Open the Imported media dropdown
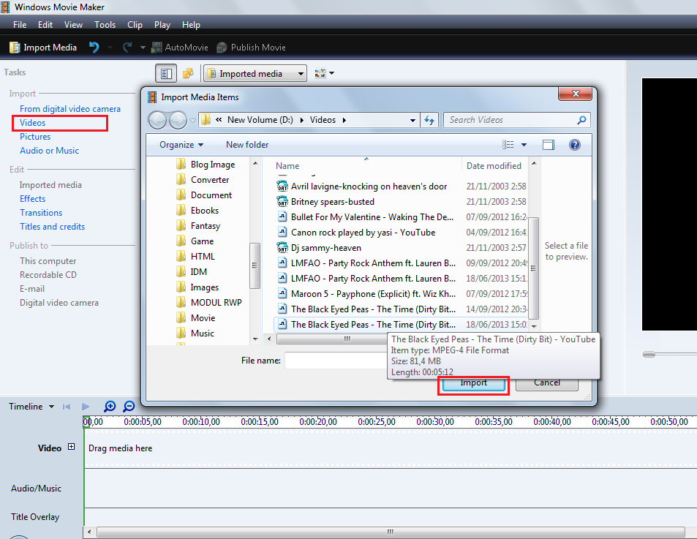 pyautogui.click(x=255, y=73)
